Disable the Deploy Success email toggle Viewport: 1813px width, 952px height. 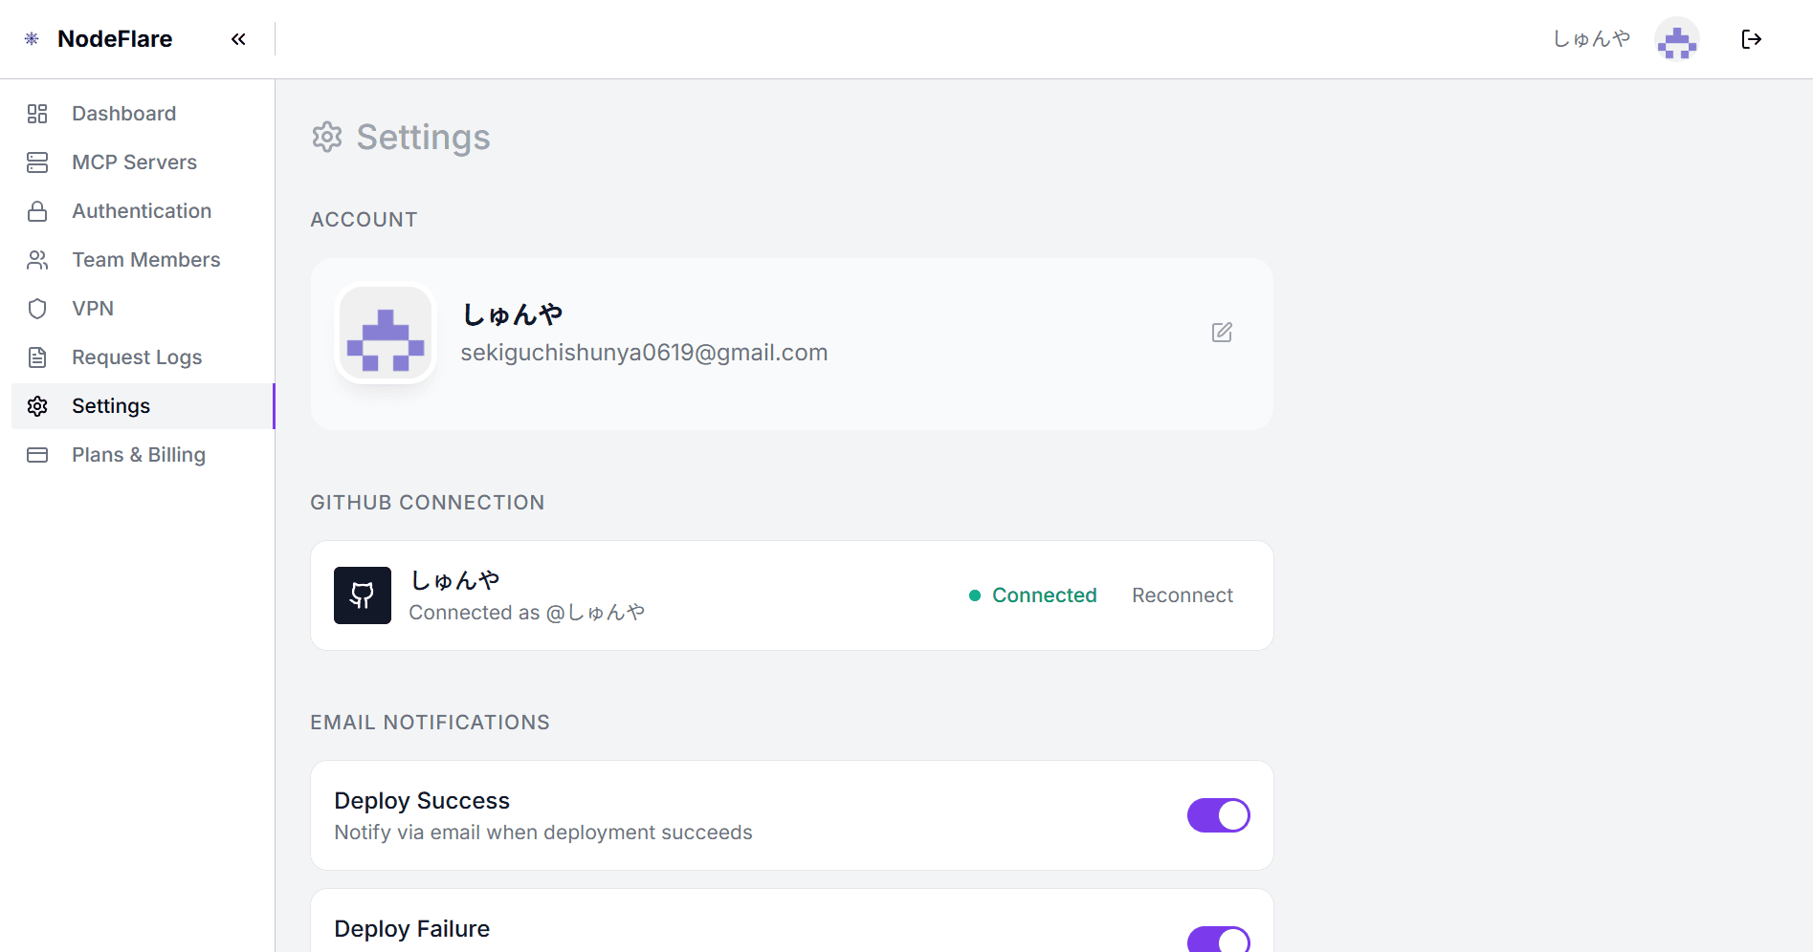pos(1218,815)
